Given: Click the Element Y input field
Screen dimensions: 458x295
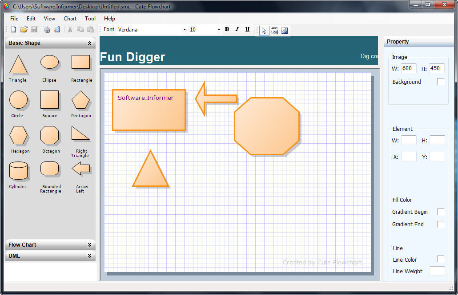Looking at the screenshot, I should pyautogui.click(x=437, y=157).
